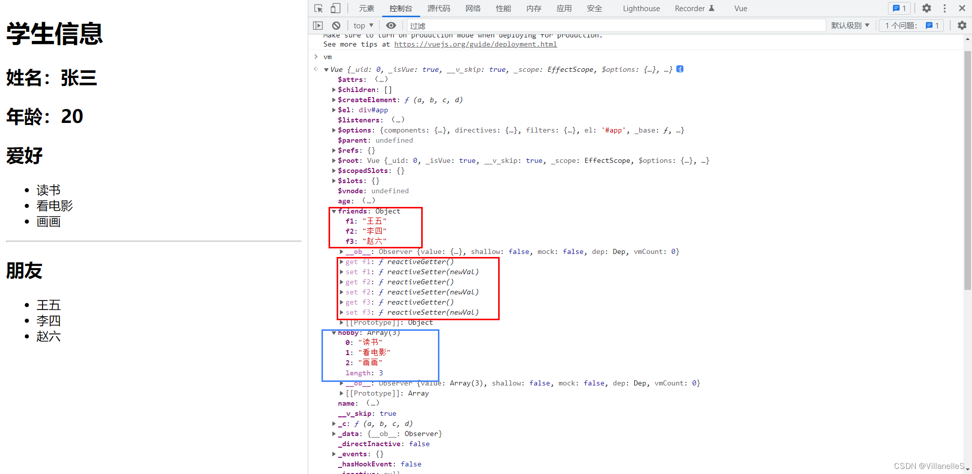Open the top context dropdown
The width and height of the screenshot is (972, 474).
coord(363,25)
